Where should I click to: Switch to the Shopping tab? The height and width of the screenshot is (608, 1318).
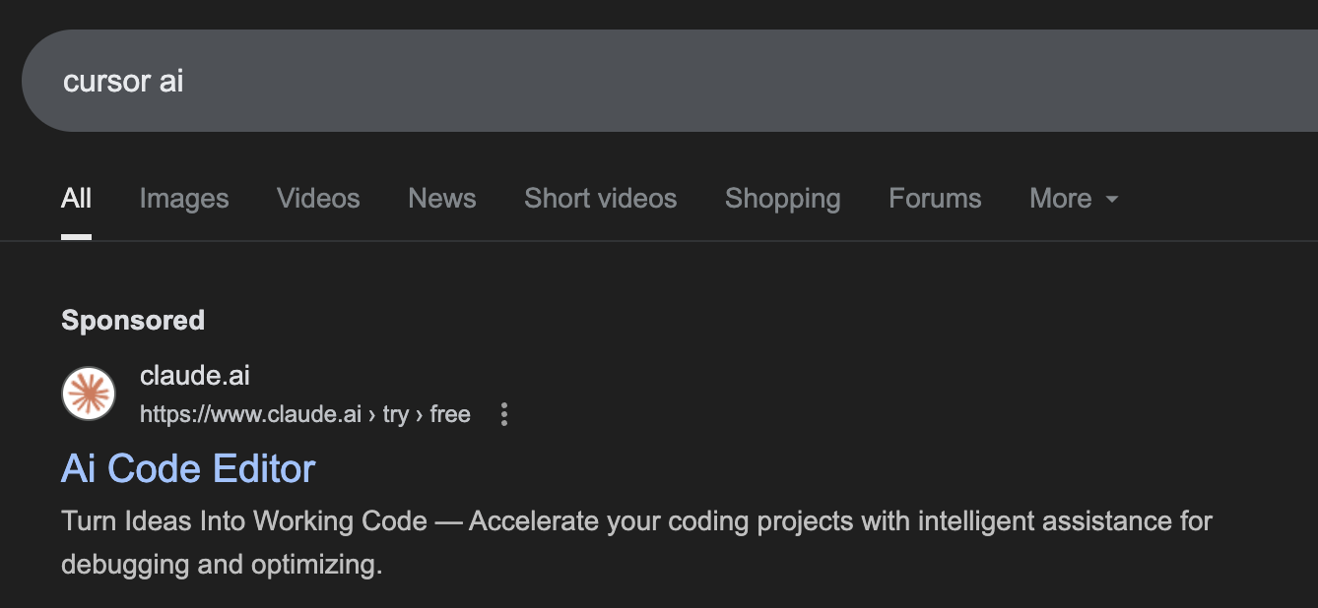[x=783, y=199]
